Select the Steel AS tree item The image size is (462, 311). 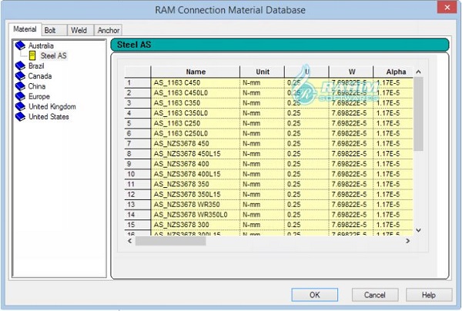(x=53, y=56)
